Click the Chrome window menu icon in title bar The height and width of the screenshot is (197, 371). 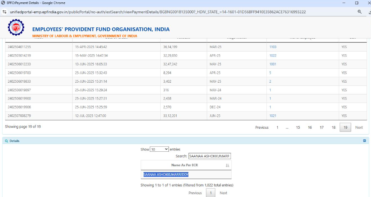[4, 3]
